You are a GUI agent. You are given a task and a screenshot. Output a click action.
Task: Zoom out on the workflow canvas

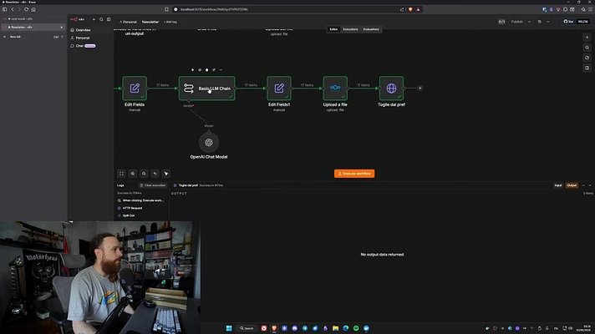click(x=144, y=174)
